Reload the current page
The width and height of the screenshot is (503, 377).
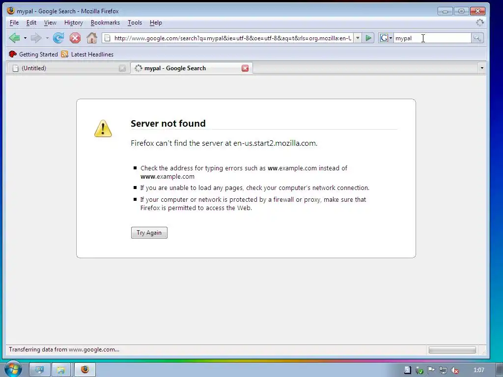point(58,38)
